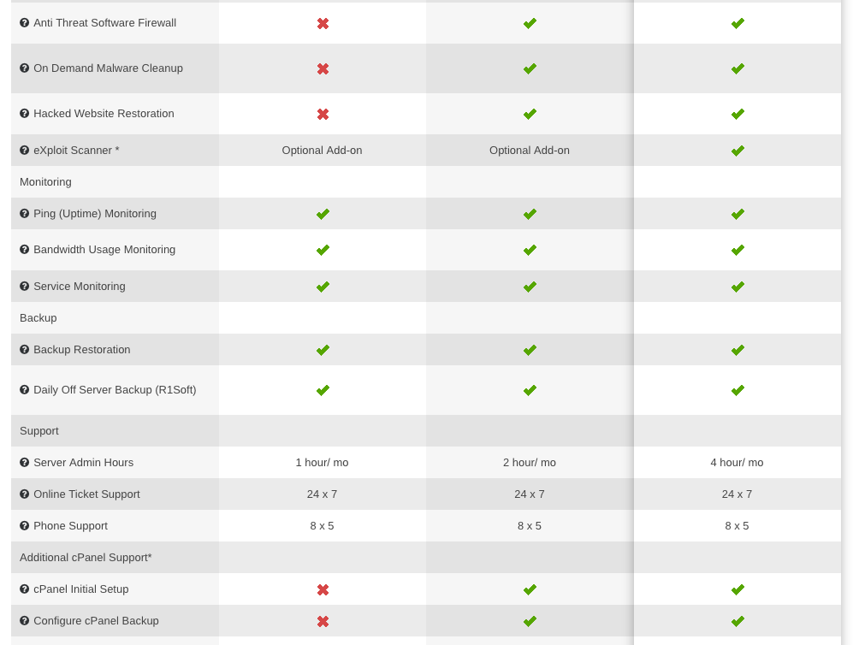The image size is (853, 645).
Task: Open the On Demand Malware Cleanup help icon
Action: pos(25,68)
